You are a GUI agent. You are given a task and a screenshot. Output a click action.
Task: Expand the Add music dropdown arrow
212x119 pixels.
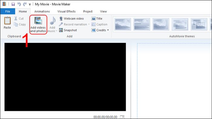click(x=57, y=31)
